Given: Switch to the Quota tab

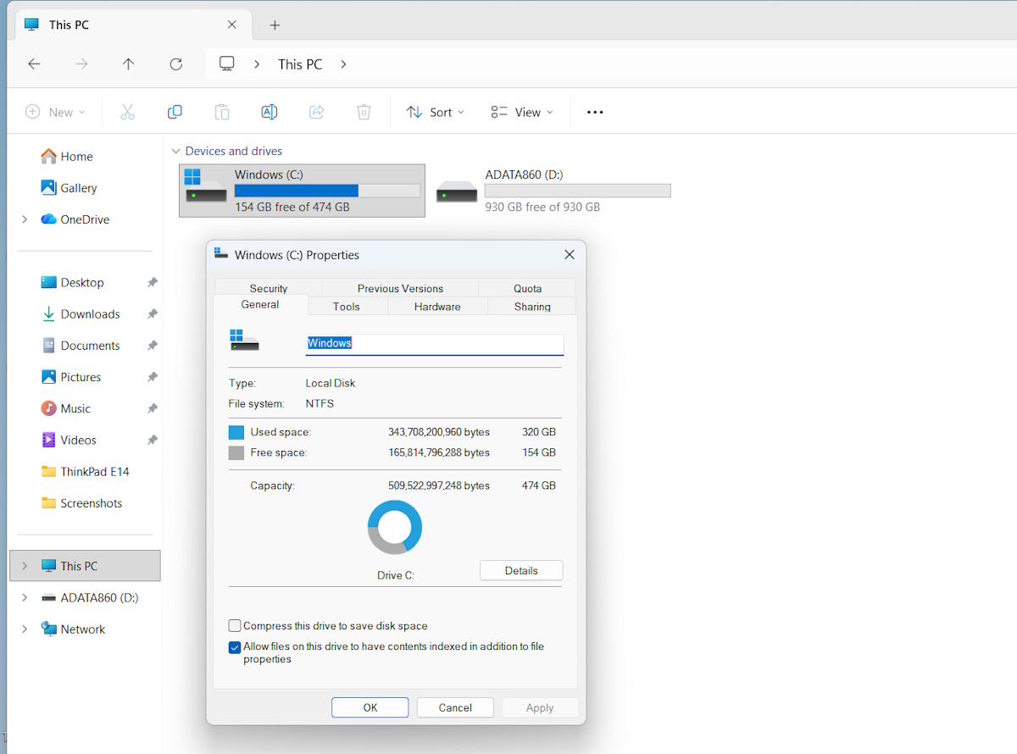Looking at the screenshot, I should tap(527, 288).
